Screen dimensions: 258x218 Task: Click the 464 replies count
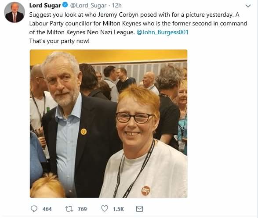tap(47, 209)
